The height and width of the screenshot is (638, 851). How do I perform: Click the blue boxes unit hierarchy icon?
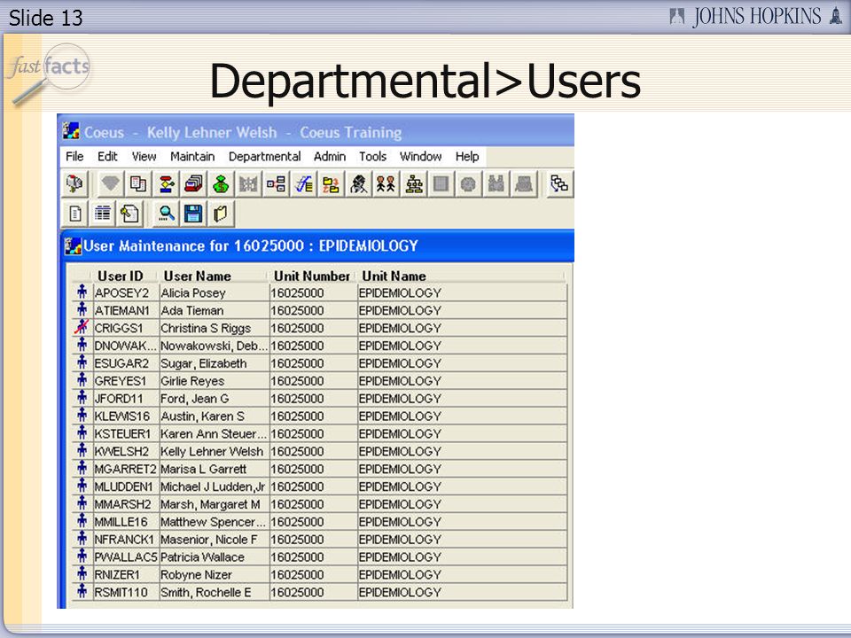pos(277,184)
